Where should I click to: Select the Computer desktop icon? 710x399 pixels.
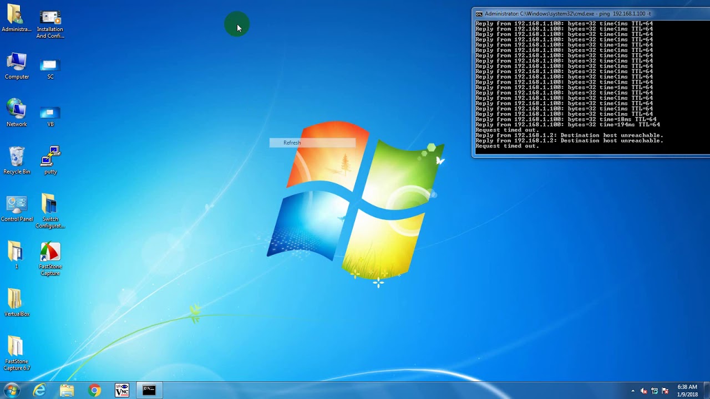point(17,66)
